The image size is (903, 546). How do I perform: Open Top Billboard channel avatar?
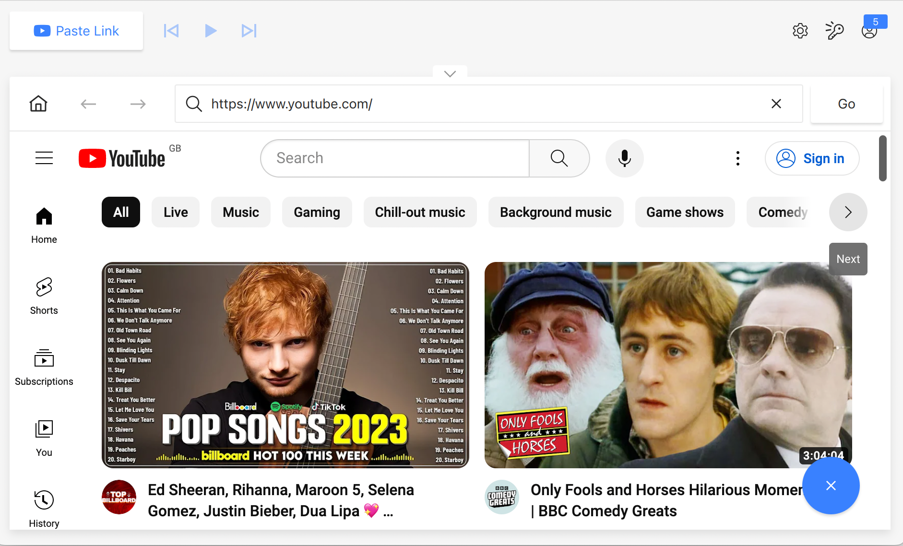119,497
